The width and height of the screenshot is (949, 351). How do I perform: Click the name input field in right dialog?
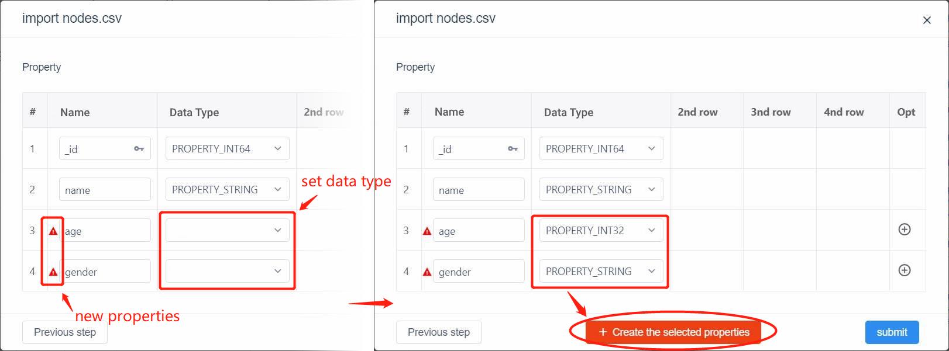coord(479,189)
